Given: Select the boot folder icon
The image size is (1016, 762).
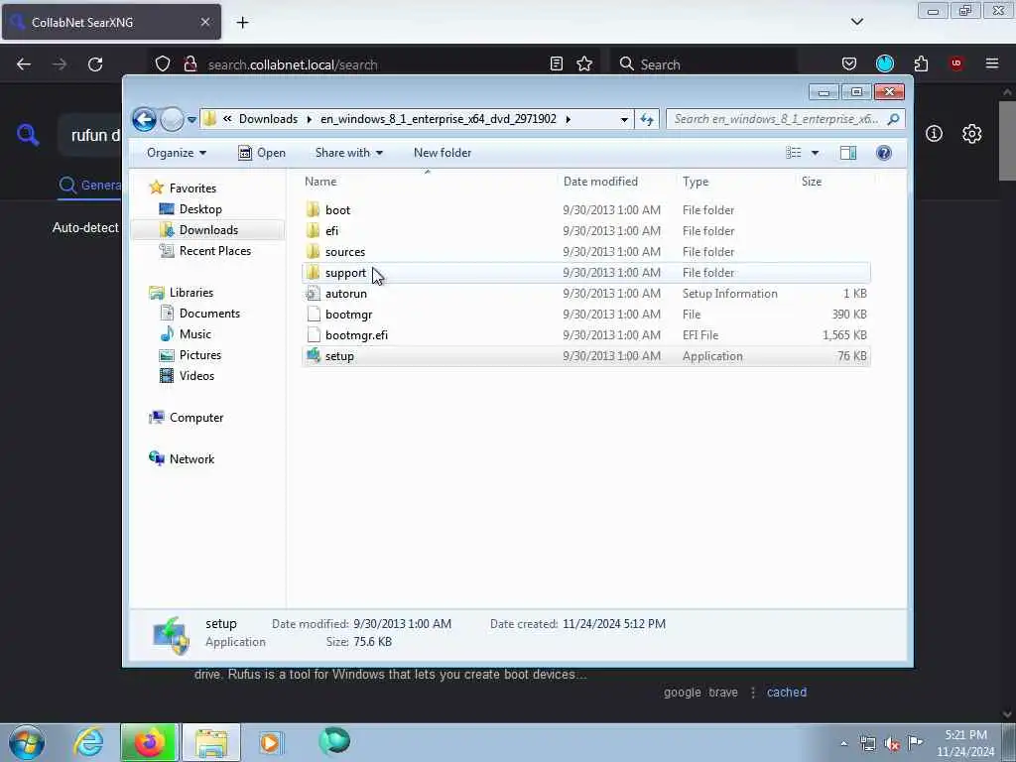Looking at the screenshot, I should pos(314,209).
